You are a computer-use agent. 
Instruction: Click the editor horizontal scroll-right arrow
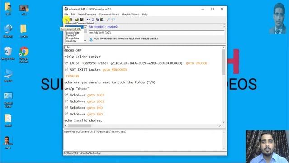[220, 126]
